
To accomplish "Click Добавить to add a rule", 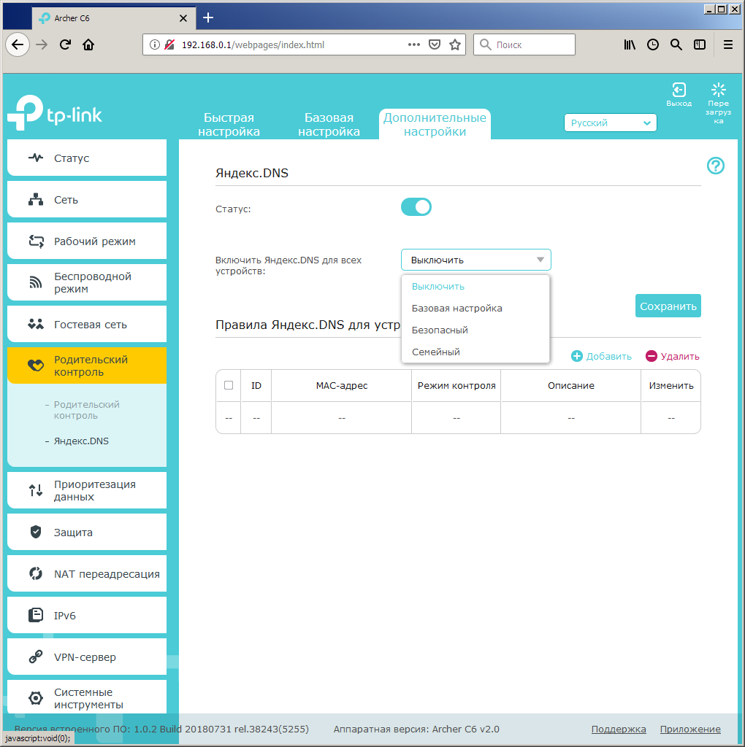I will (x=601, y=356).
